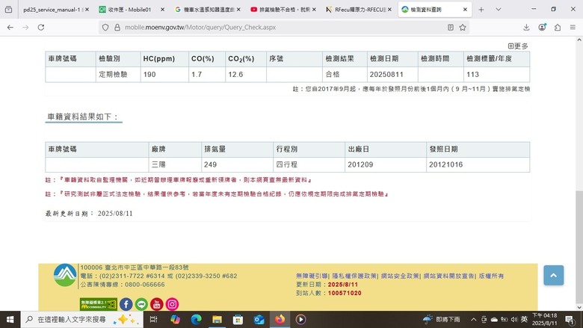Open the volume speaker tray icon
The height and width of the screenshot is (328, 583).
coord(514,320)
